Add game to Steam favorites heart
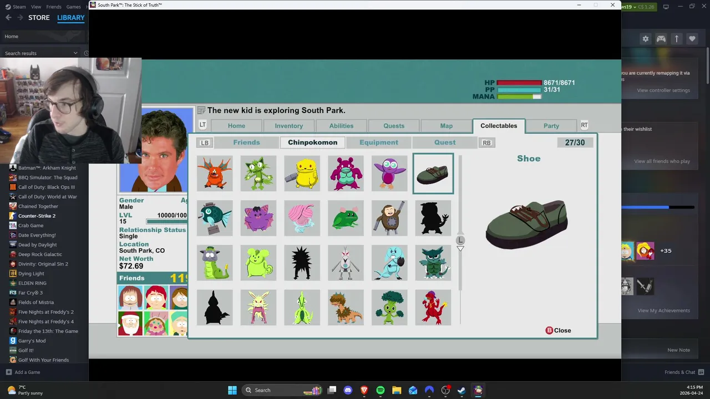This screenshot has width=710, height=399. (x=692, y=39)
